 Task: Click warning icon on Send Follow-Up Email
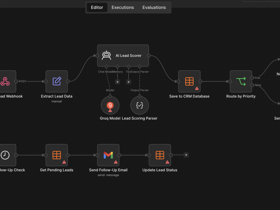click(x=116, y=162)
